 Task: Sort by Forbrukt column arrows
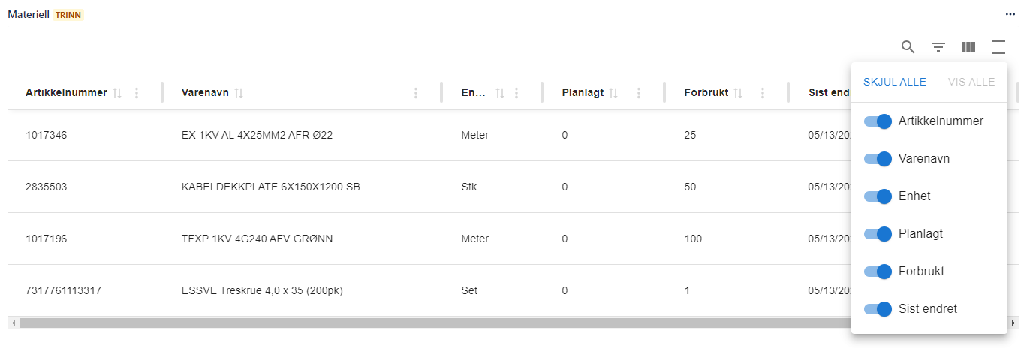point(738,93)
